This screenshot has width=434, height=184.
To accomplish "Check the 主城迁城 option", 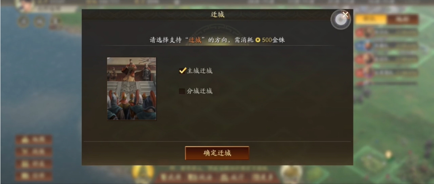I will 196,71.
